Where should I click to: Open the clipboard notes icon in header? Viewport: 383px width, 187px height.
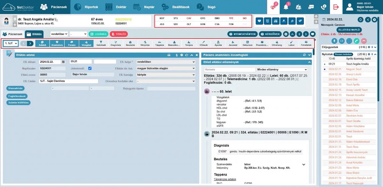tap(298, 7)
